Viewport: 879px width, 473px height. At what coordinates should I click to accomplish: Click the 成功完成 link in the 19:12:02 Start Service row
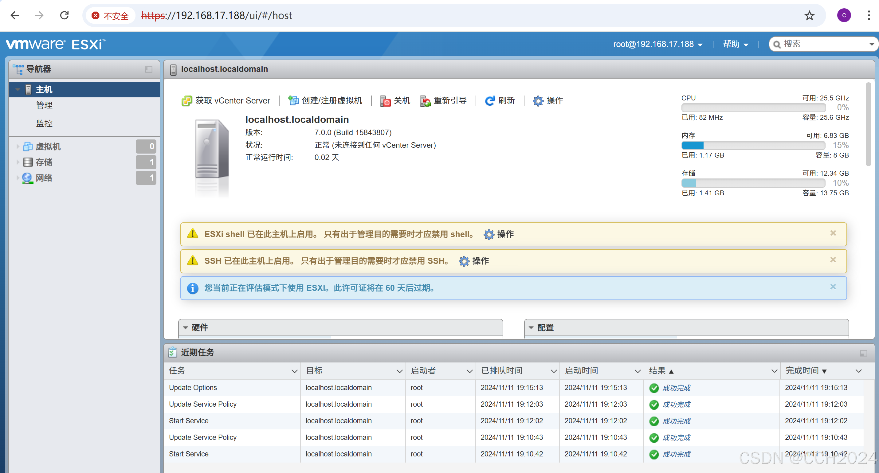pos(676,421)
